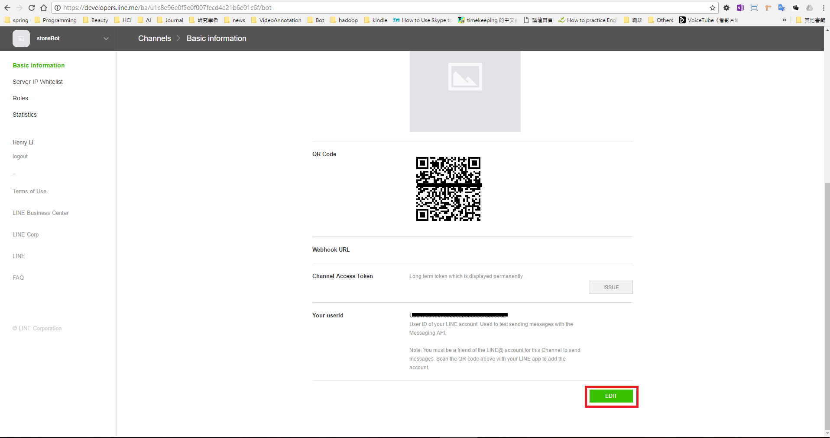Open the 研究學者 bookmark folder

[x=204, y=20]
